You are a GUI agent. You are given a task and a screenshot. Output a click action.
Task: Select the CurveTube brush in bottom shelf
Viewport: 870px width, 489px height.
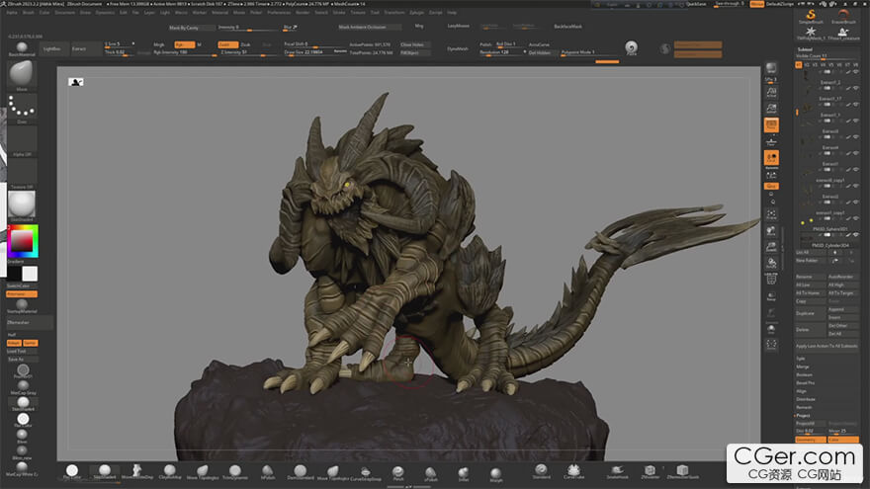[x=573, y=472]
